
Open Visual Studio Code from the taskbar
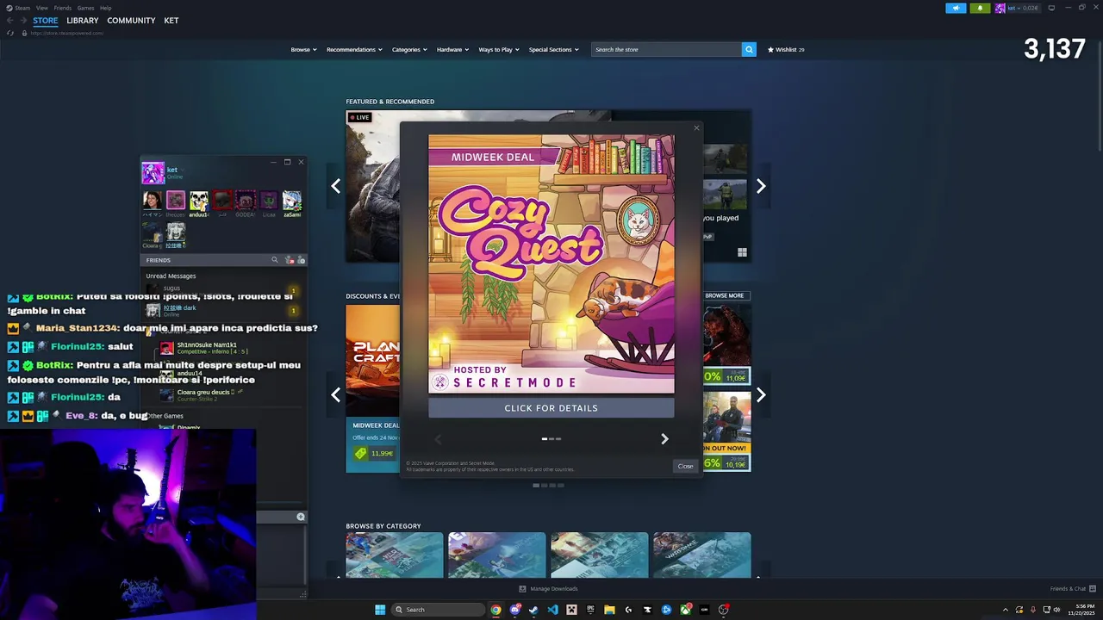(552, 610)
